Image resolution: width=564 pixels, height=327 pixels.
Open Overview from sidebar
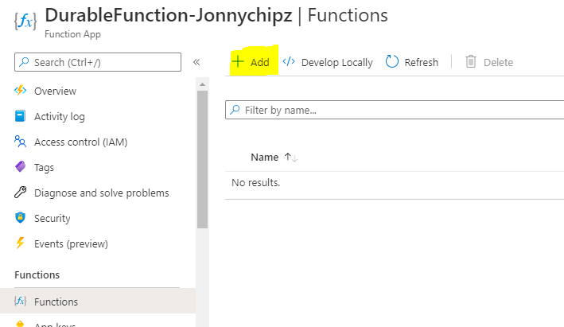click(55, 91)
